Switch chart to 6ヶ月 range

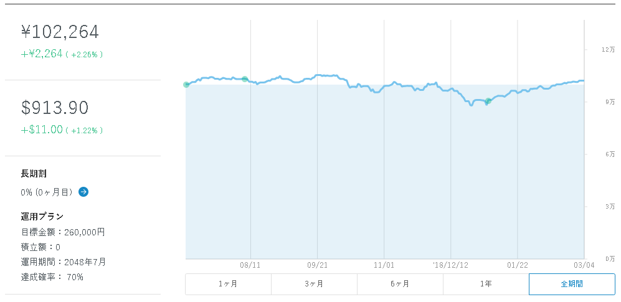[x=400, y=284]
